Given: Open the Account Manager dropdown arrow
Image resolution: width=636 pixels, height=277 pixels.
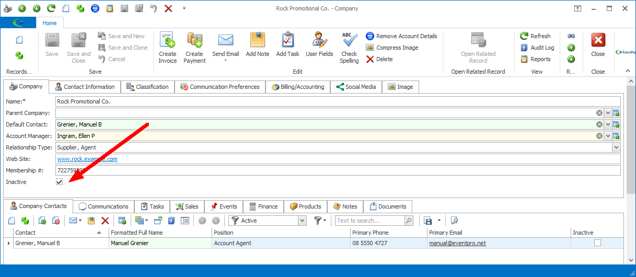Looking at the screenshot, I should 608,136.
